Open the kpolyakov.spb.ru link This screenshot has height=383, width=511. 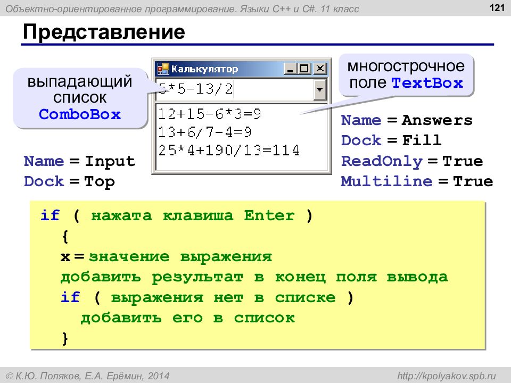(447, 376)
